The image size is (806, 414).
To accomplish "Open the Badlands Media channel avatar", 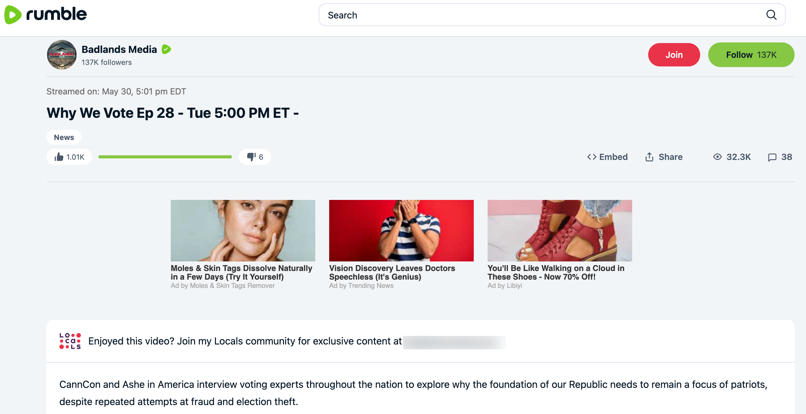I will coord(62,55).
